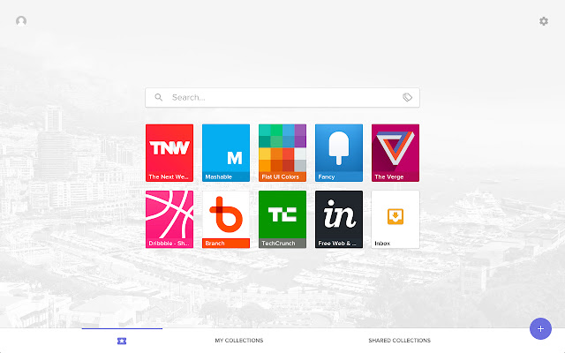
Task: Open The Verge tile
Action: click(395, 153)
